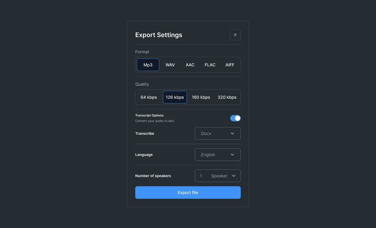Select the 126 kbps quality option
376x228 pixels.
click(x=175, y=97)
